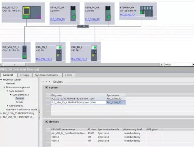The width and height of the screenshot is (194, 147).
Task: Open the 100% zoom level dropdown
Action: click(x=193, y=64)
